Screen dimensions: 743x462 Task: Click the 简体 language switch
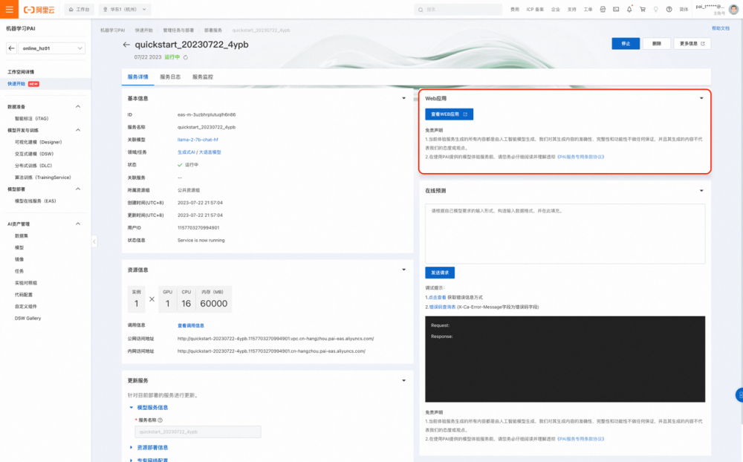[x=684, y=10]
